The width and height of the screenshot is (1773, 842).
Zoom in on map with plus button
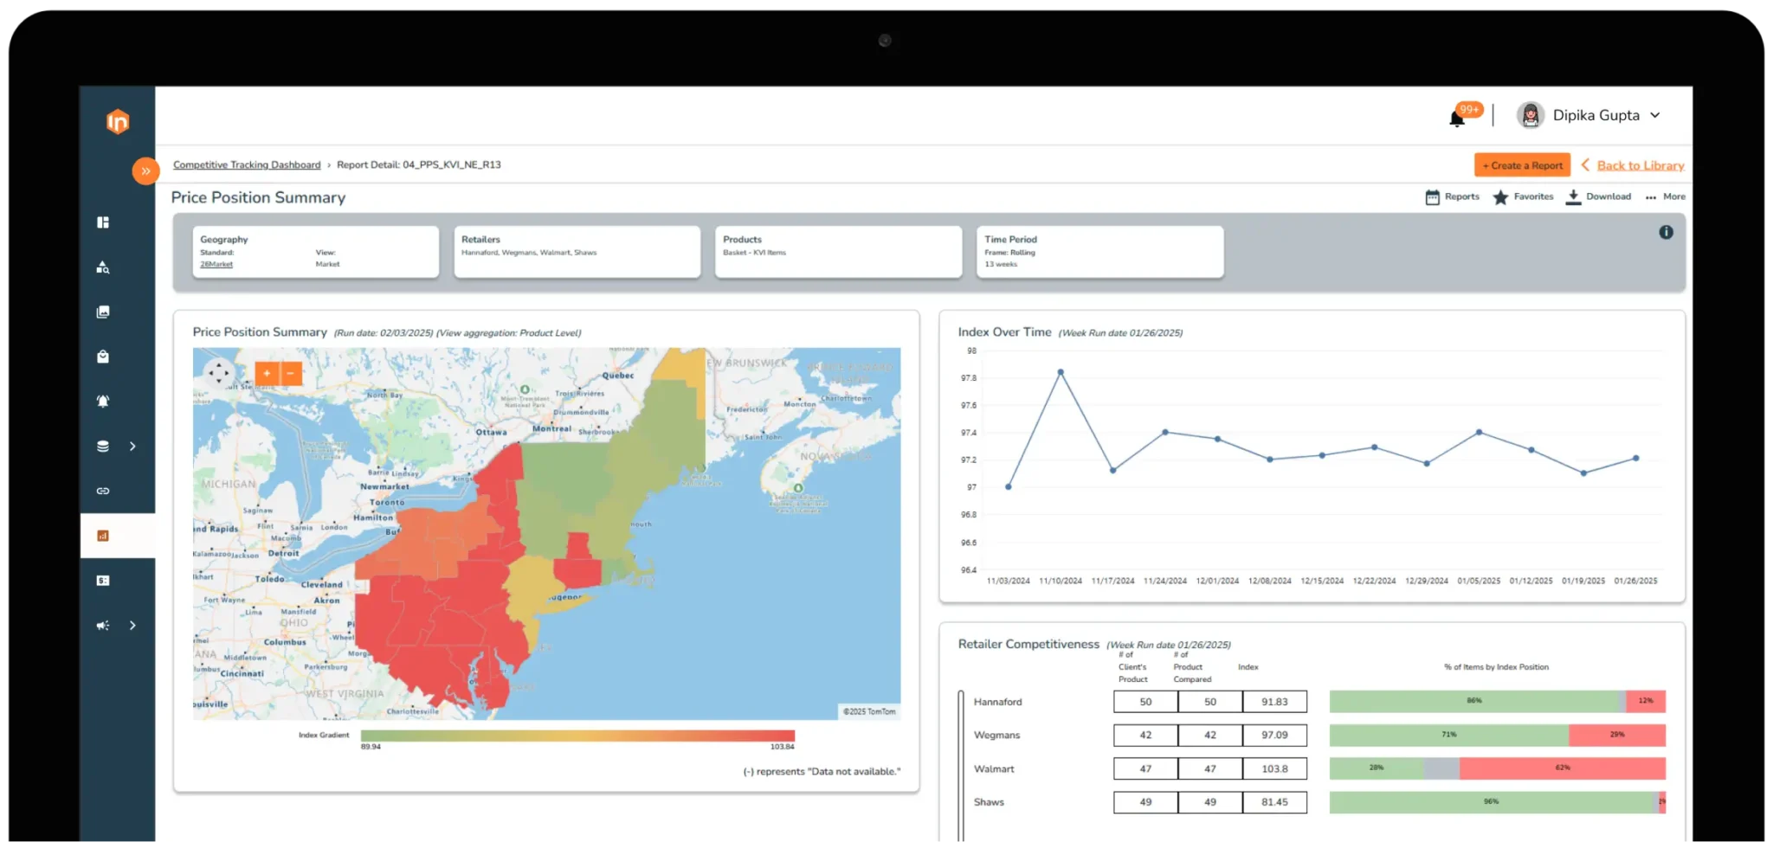(267, 373)
